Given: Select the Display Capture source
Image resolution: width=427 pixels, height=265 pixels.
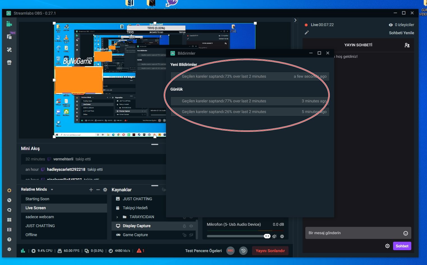Looking at the screenshot, I should pyautogui.click(x=153, y=226).
